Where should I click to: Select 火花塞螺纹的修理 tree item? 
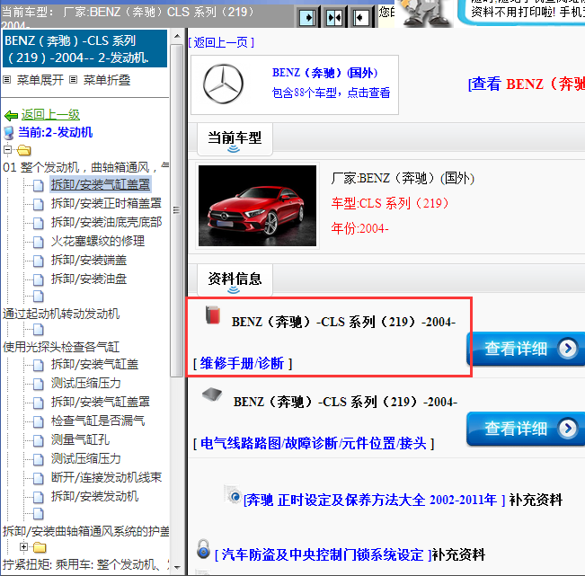pos(98,241)
